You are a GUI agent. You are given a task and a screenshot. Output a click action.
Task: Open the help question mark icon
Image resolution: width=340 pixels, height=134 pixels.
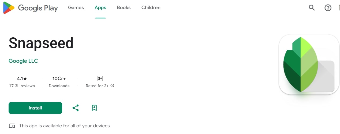coord(328,8)
